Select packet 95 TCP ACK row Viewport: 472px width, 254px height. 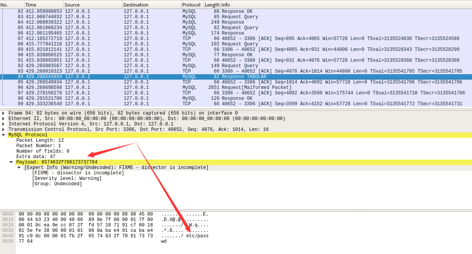236,82
